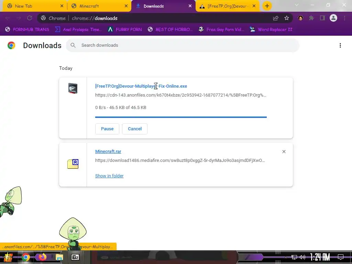The width and height of the screenshot is (352, 264).
Task: Open the Devour-Multiplayer-Fix-Online.exe file link
Action: pyautogui.click(x=141, y=86)
